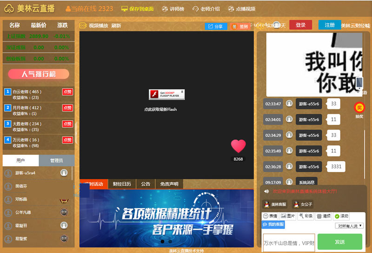Image resolution: width=372 pixels, height=253 pixels.
Task: Open the 对所有人说 recipient dropdown
Action: (x=349, y=226)
